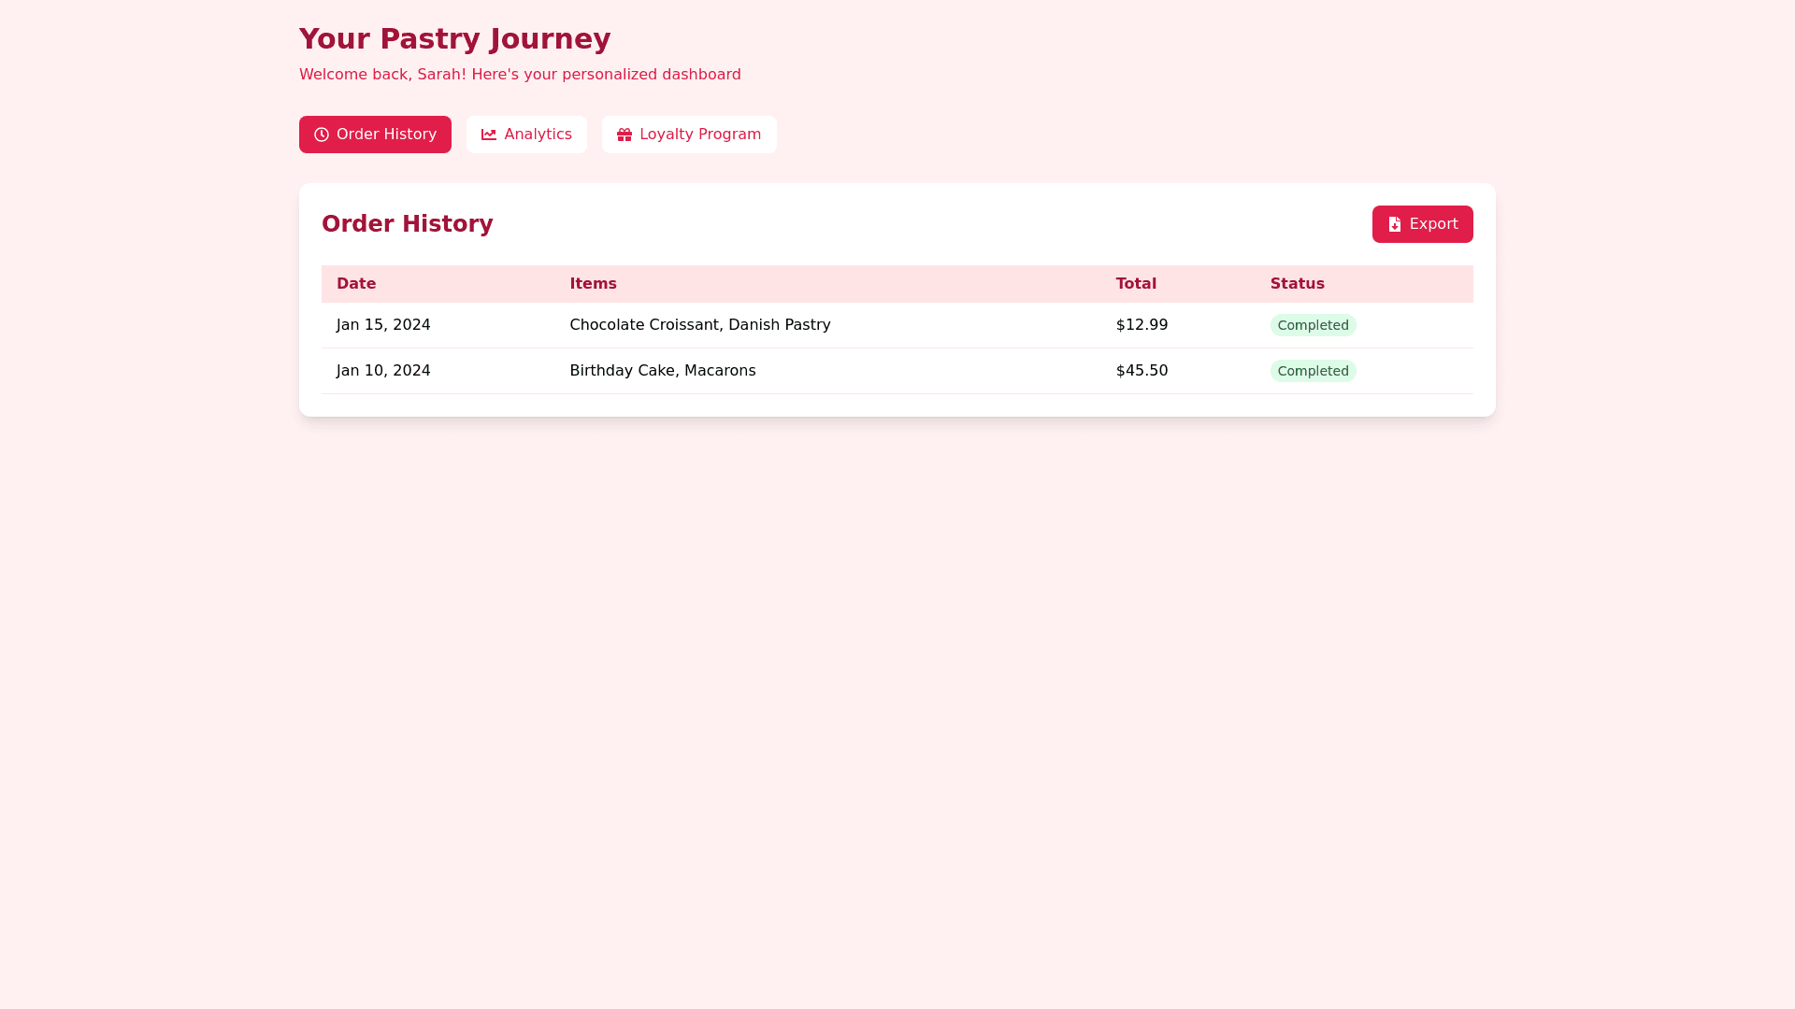Viewport: 1795px width, 1009px height.
Task: Click Birthday Cake, Macarons items cell
Action: click(x=662, y=371)
